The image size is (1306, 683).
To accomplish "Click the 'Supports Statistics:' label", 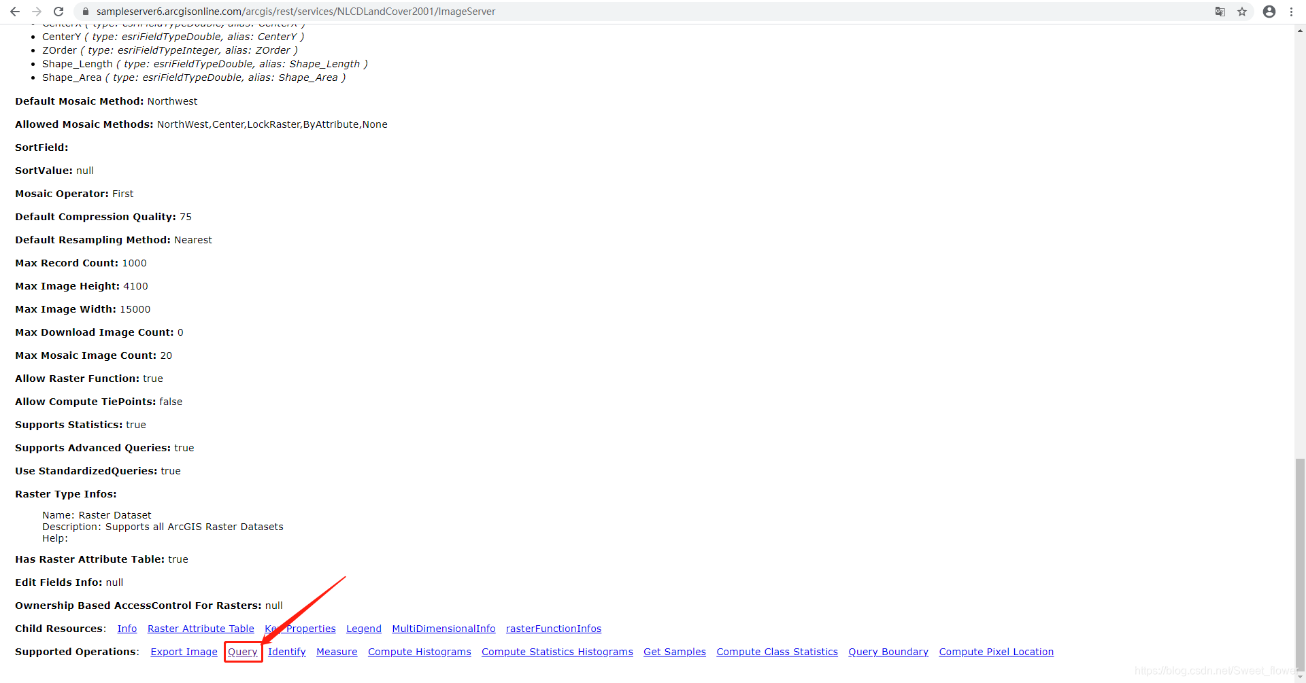I will pos(69,425).
